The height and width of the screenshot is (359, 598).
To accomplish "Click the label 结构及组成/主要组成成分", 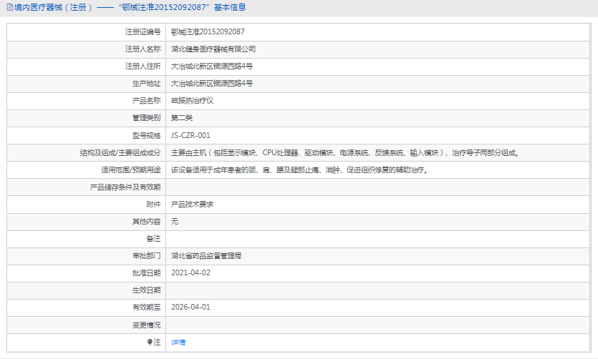I will [120, 153].
